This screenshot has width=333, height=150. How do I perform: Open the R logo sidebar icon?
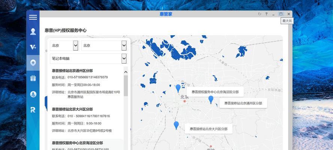coord(33,109)
